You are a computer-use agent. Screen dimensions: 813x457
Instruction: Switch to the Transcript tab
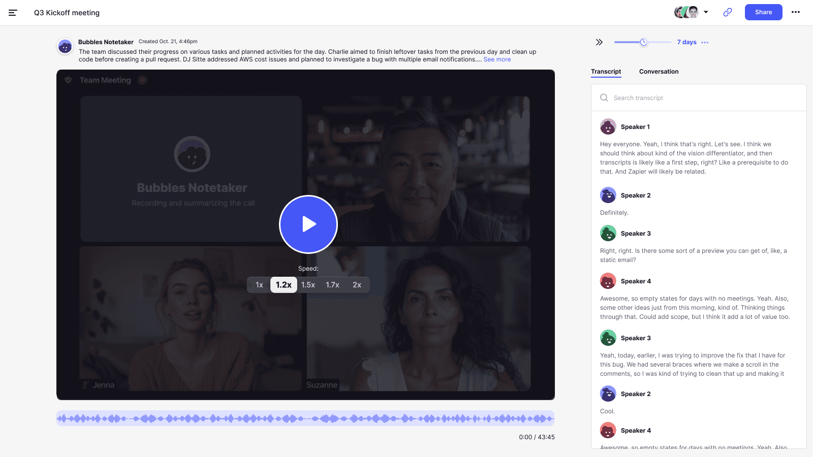coord(606,72)
